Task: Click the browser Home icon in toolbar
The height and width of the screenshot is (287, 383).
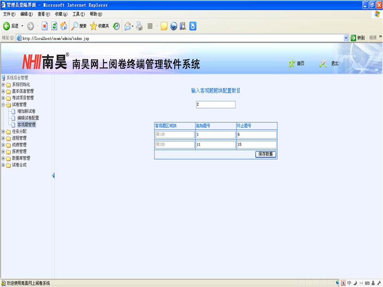Action: point(63,26)
